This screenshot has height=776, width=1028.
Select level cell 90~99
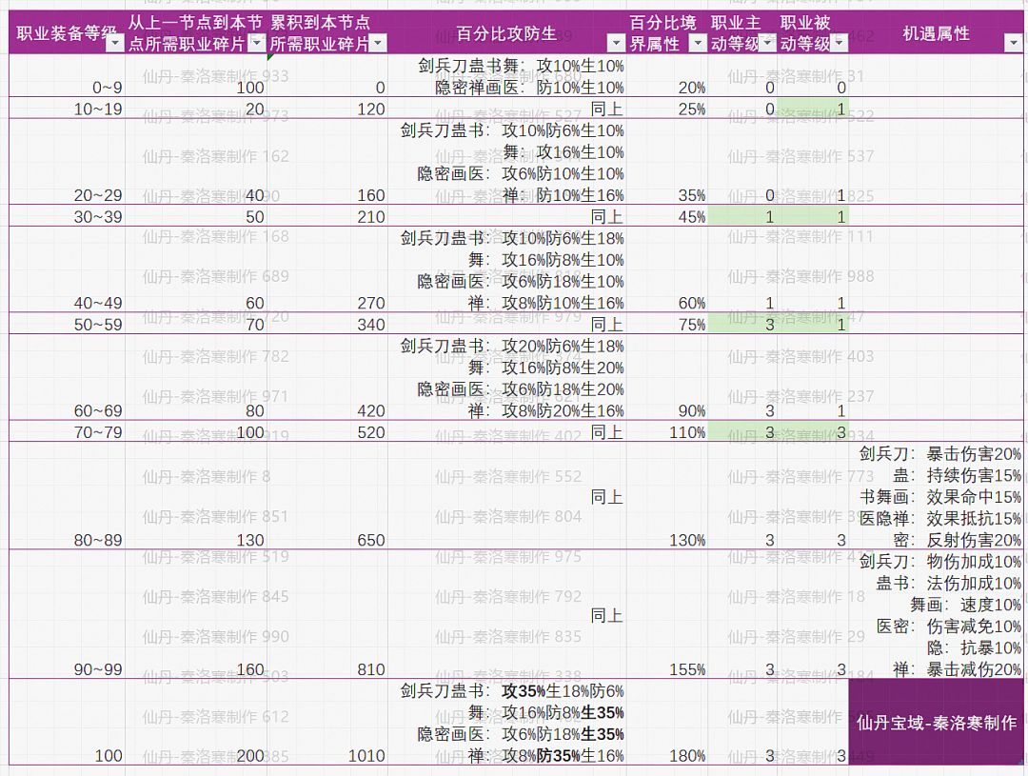67,615
